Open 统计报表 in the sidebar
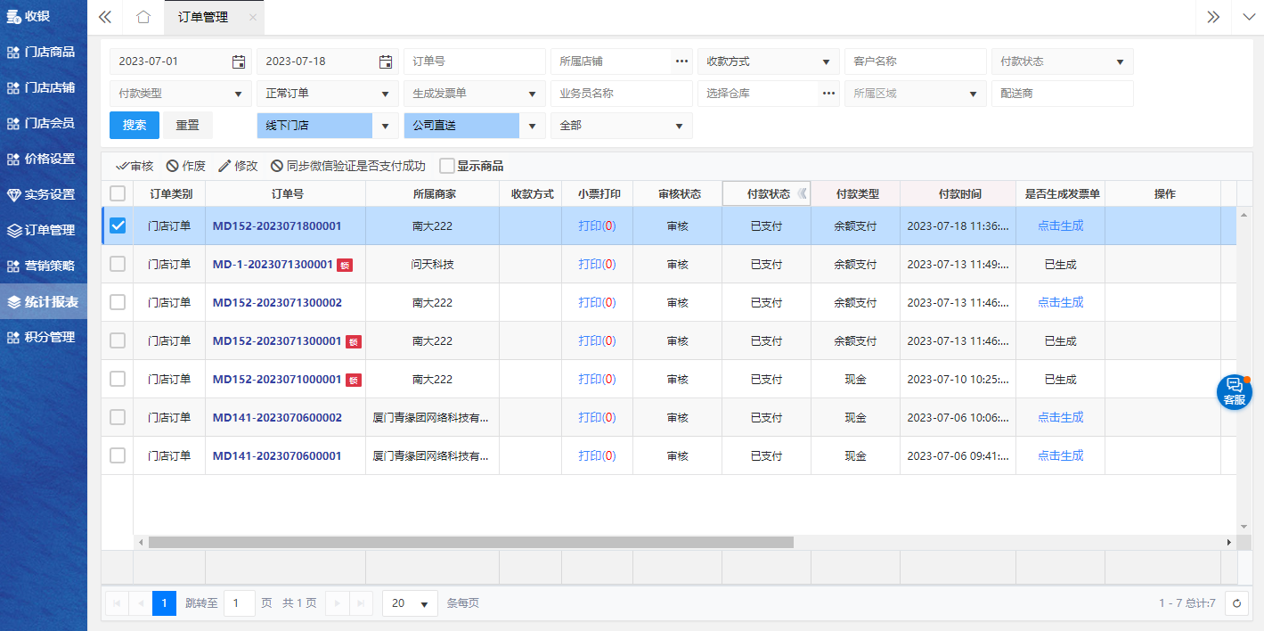The image size is (1264, 631). coord(44,301)
